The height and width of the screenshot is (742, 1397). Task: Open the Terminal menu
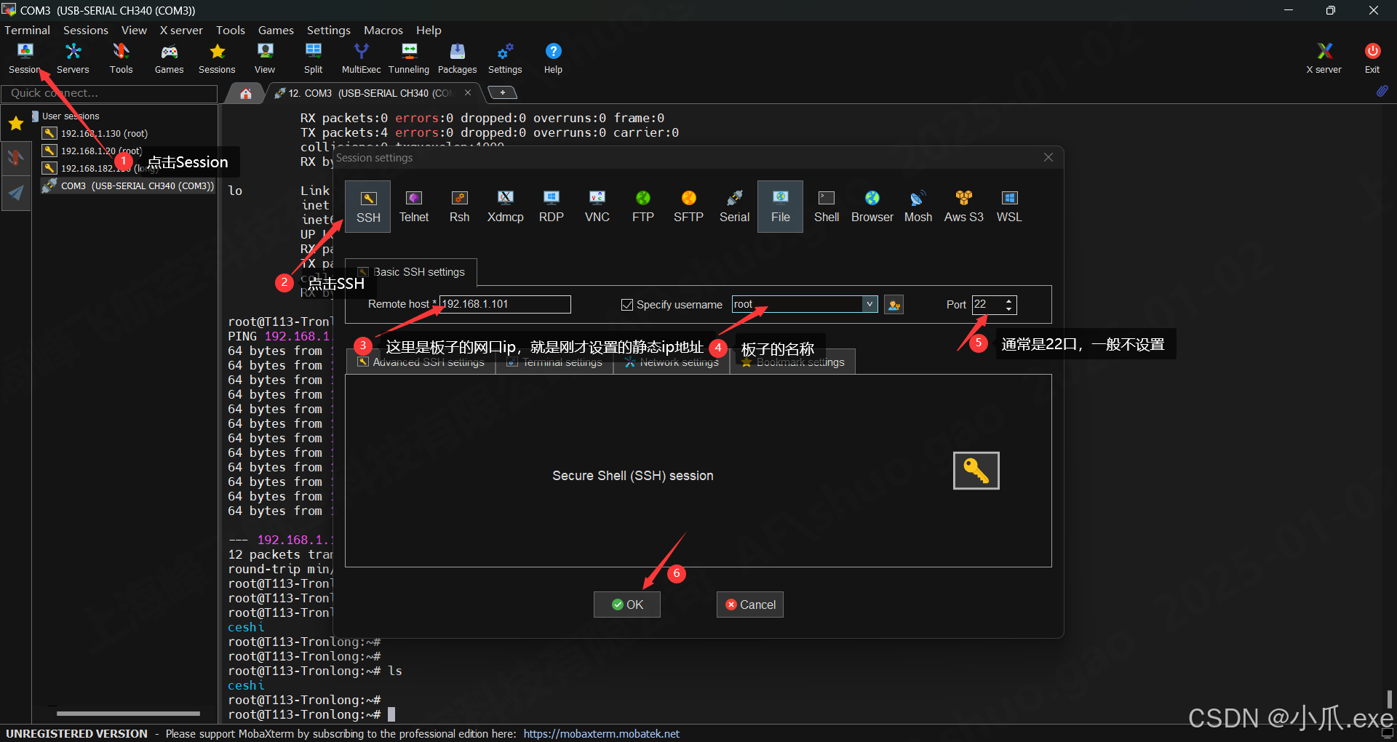(28, 30)
